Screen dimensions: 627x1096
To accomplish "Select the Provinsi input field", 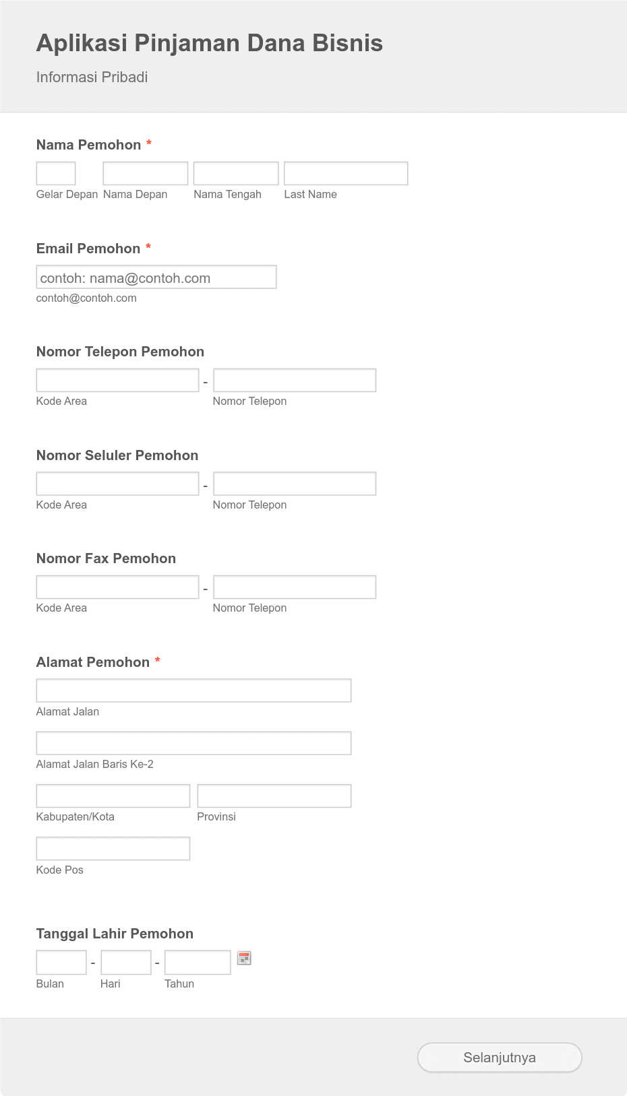I will point(274,795).
